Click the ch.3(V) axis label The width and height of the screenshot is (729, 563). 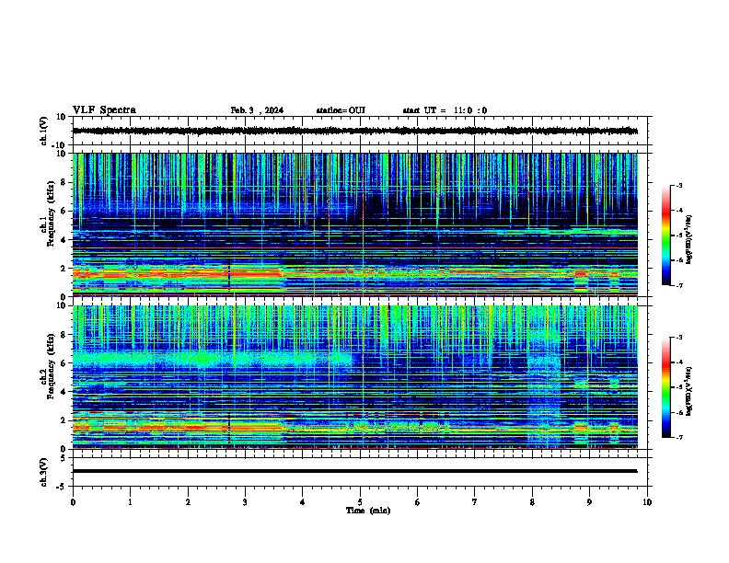click(43, 472)
